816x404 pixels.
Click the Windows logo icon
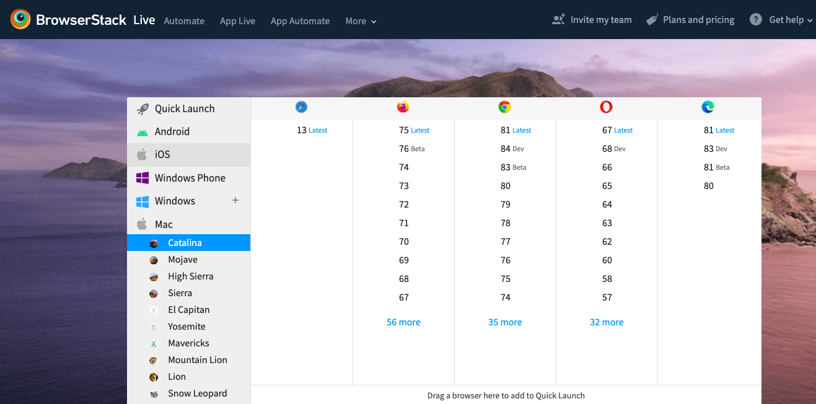coord(143,201)
